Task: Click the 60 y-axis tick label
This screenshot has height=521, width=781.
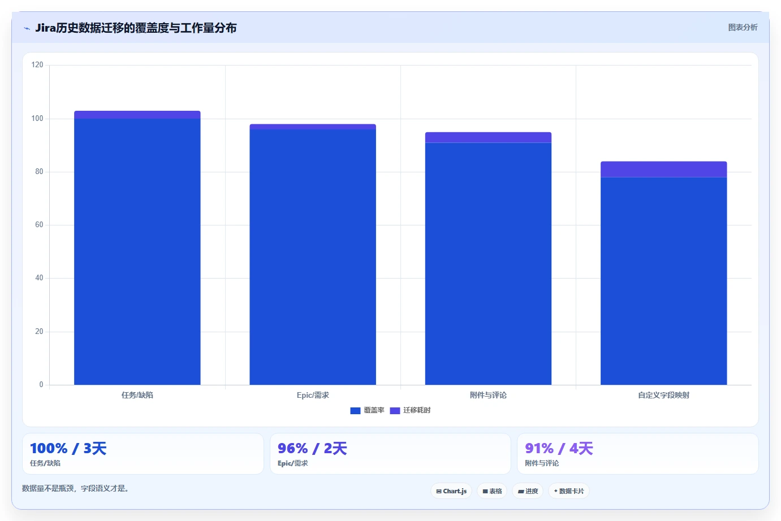Action: click(39, 225)
